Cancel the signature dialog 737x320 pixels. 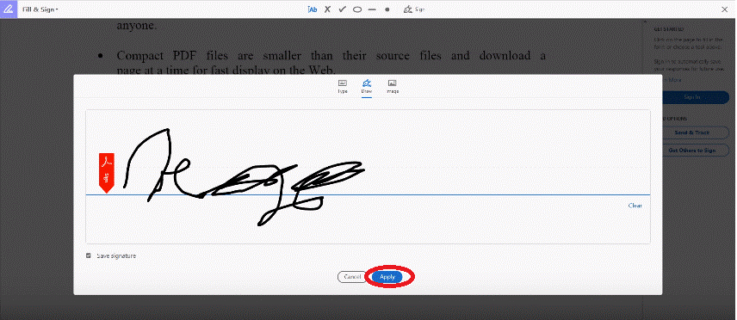pyautogui.click(x=351, y=277)
